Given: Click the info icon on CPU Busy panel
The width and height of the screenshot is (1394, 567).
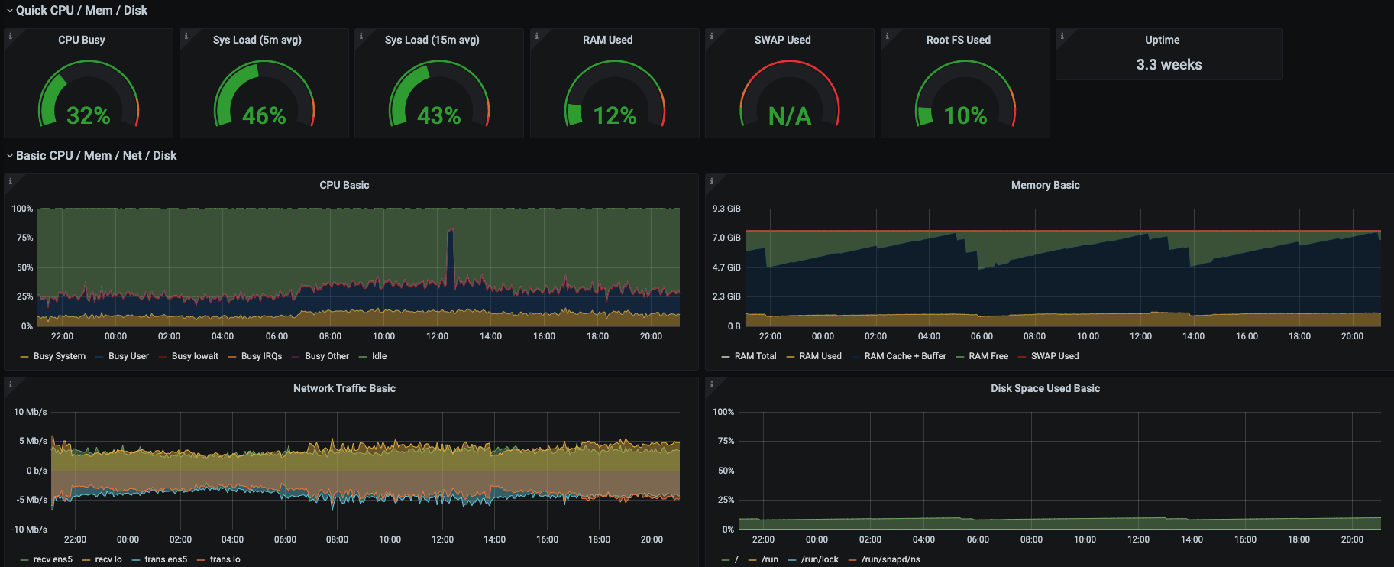Looking at the screenshot, I should point(10,35).
